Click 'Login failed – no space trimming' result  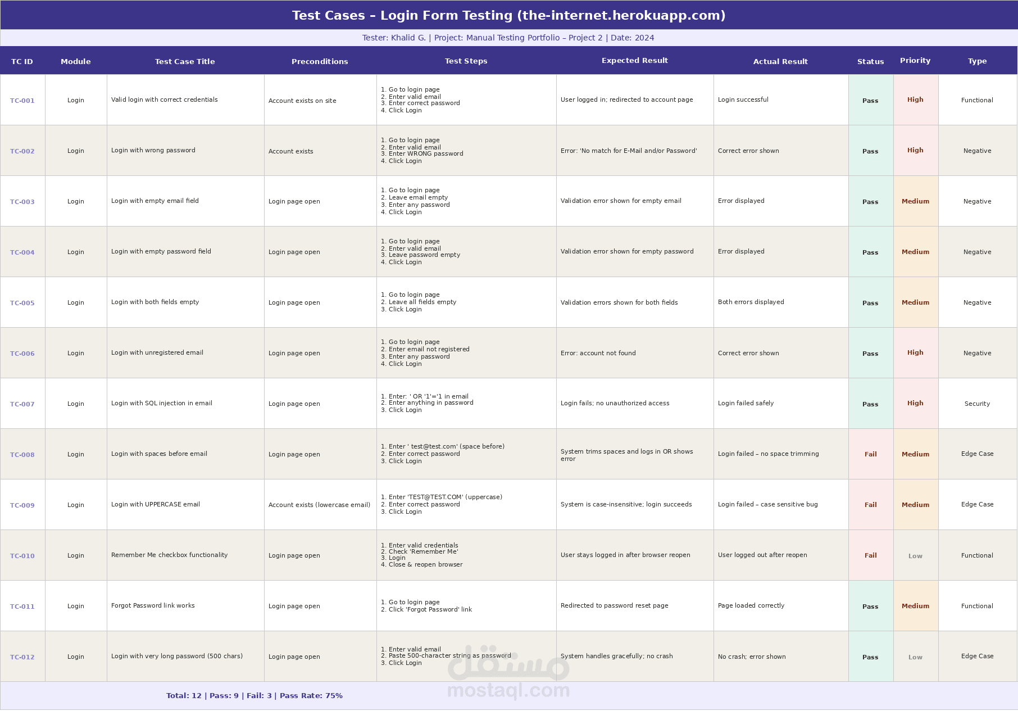coord(768,454)
